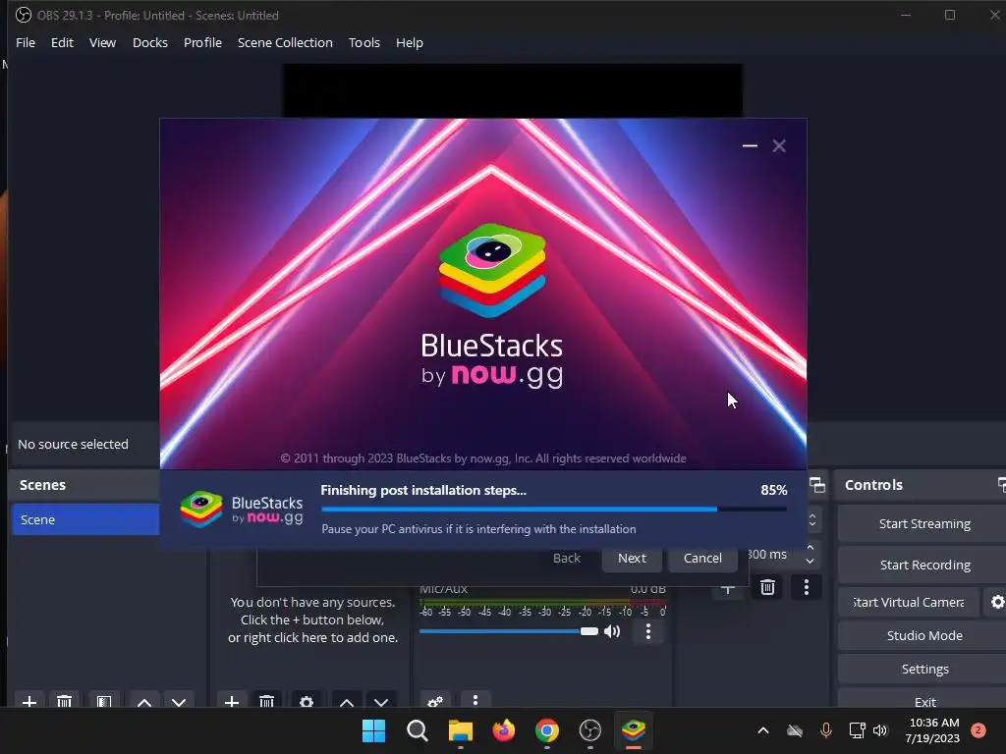The height and width of the screenshot is (754, 1006).
Task: Open the clock and calendar flyout
Action: tap(933, 730)
